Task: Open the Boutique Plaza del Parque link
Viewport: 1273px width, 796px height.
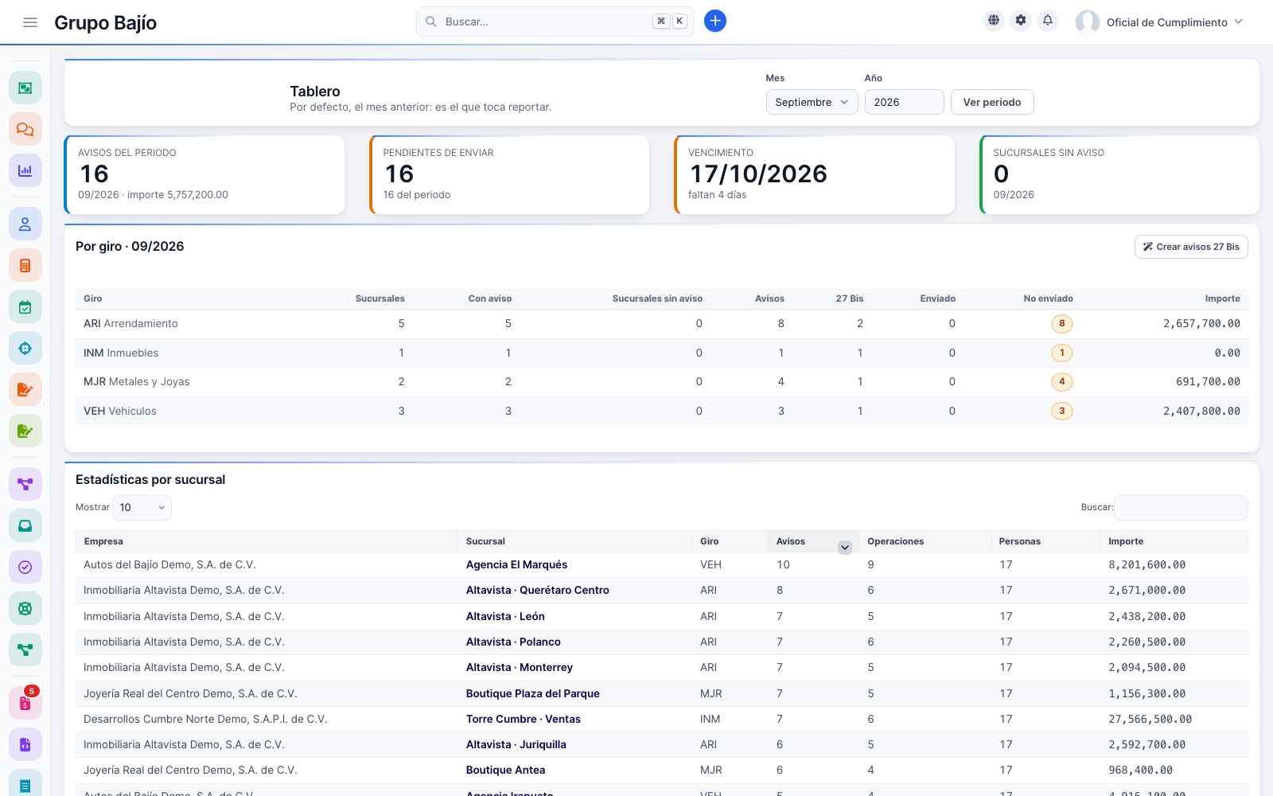Action: (533, 693)
